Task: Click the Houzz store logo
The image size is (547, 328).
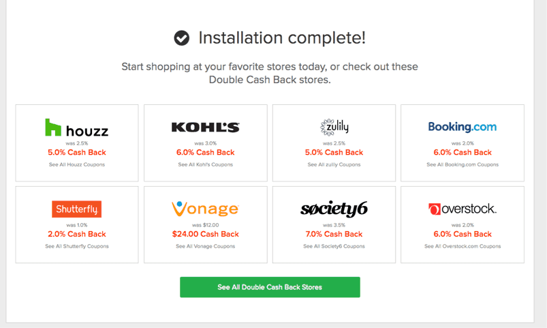Action: click(77, 128)
